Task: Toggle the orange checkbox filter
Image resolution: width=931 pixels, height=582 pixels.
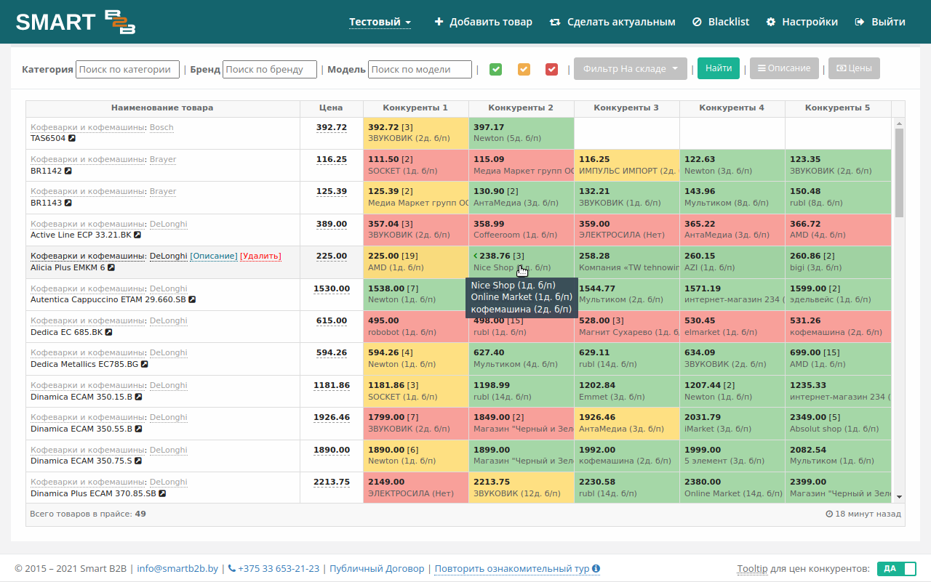Action: tap(524, 69)
